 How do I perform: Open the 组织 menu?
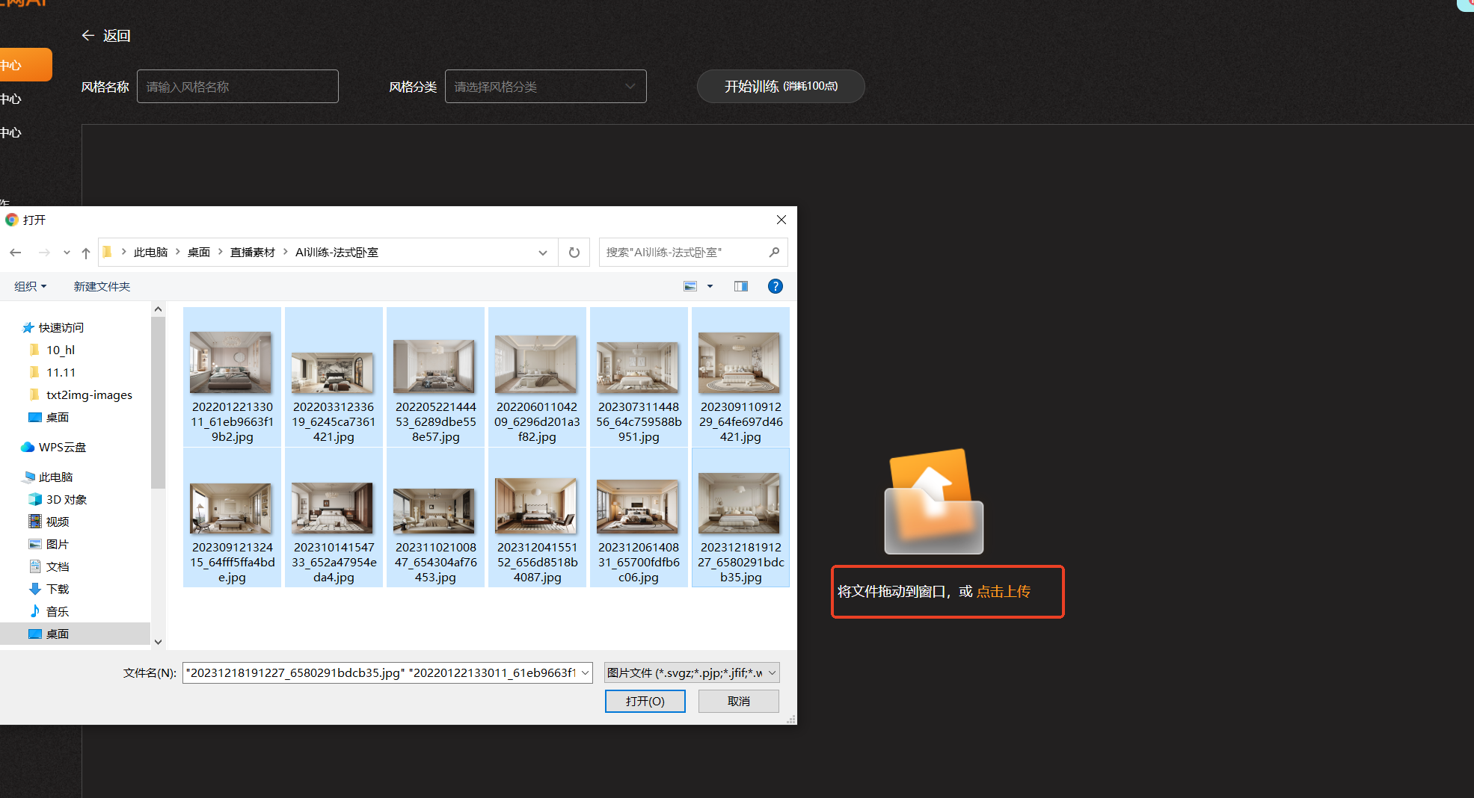point(30,286)
